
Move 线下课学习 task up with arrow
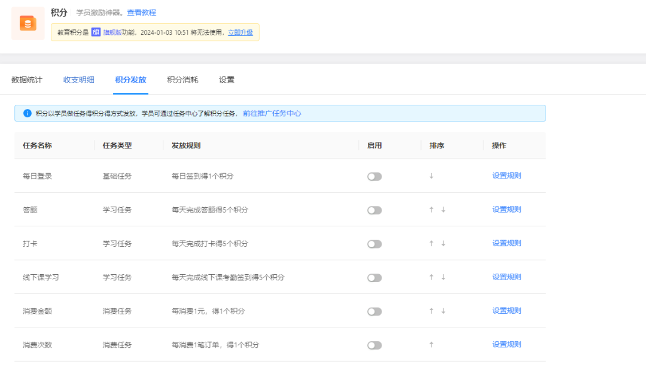point(431,277)
